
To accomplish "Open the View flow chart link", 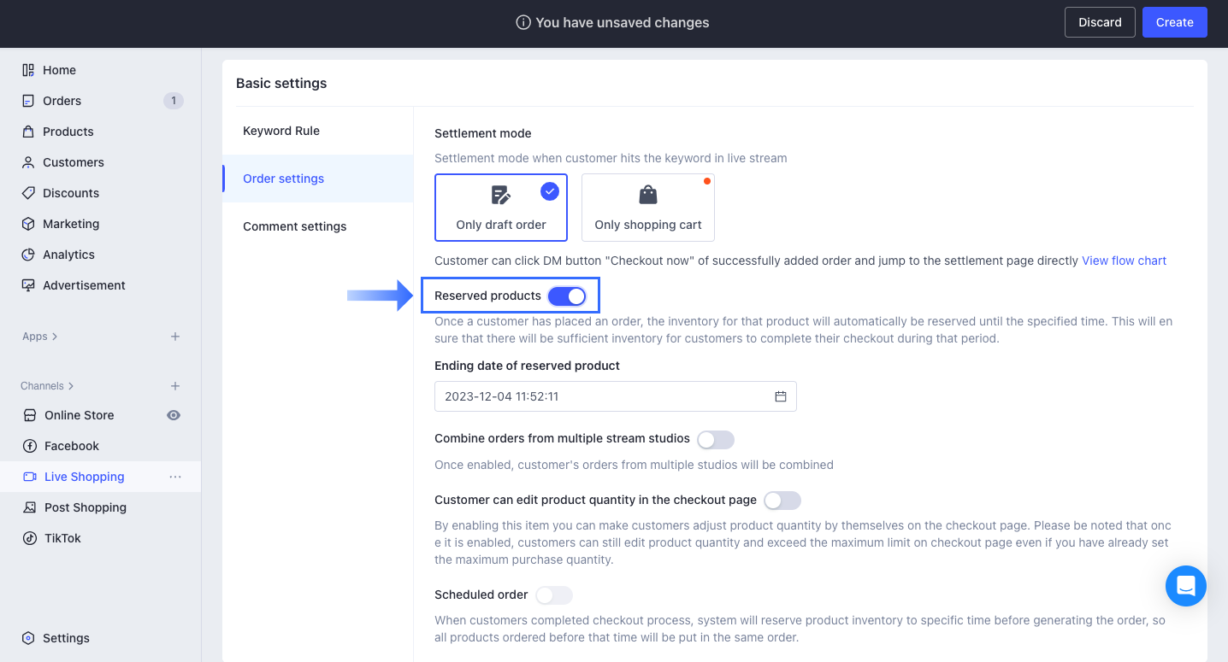I will [x=1124, y=261].
